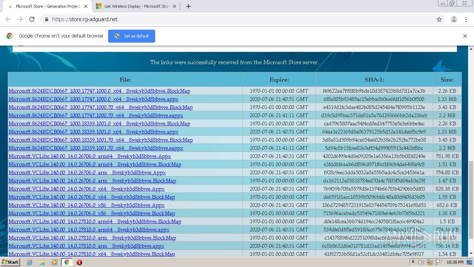Bookmark this page with the star icon
The height and width of the screenshot is (267, 474).
pos(439,19)
